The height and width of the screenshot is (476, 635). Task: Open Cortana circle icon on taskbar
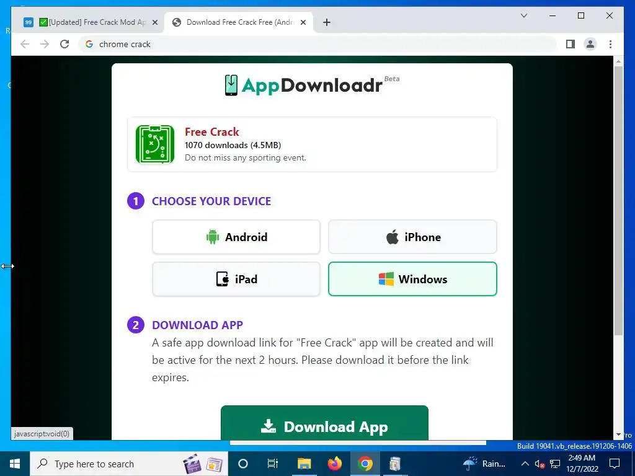[242, 464]
